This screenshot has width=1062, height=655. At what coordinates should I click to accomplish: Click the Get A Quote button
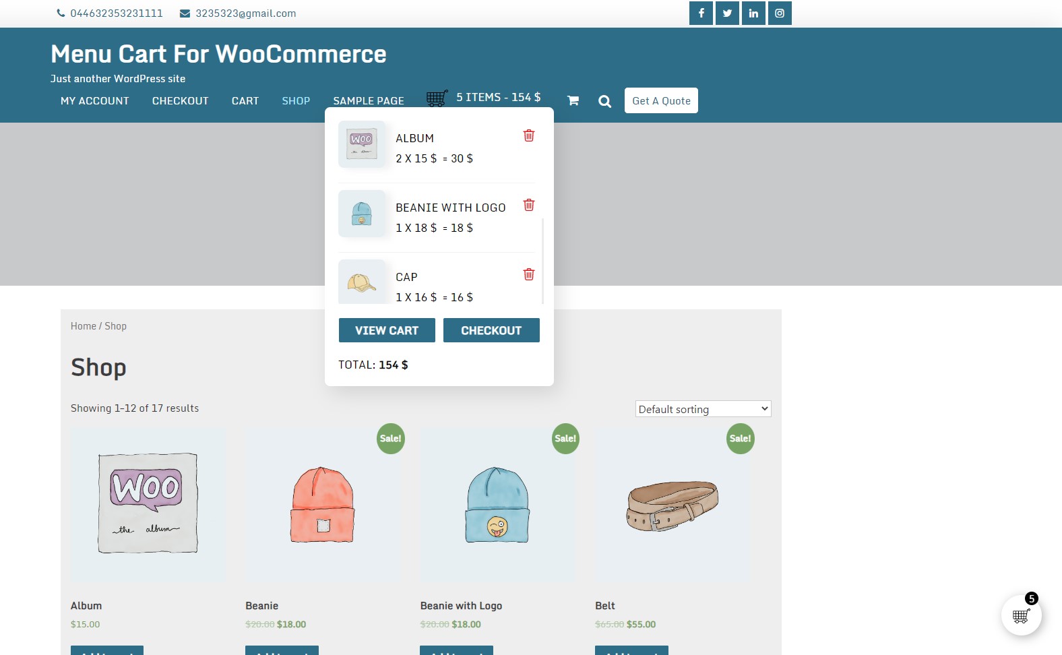coord(661,100)
